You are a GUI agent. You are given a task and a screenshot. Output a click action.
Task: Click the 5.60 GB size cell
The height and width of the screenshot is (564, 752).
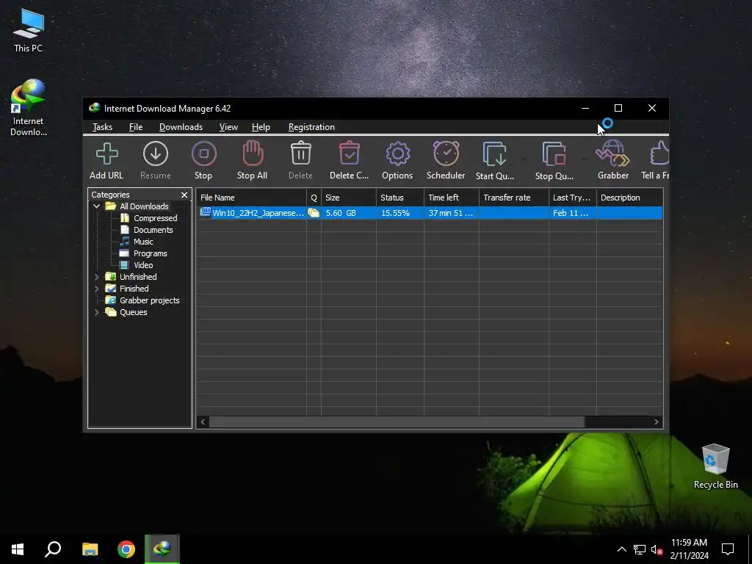349,213
